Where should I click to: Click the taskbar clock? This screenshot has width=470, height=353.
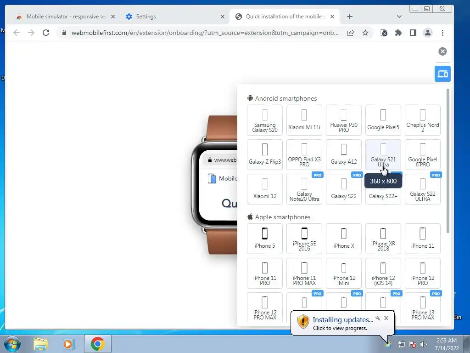(447, 344)
